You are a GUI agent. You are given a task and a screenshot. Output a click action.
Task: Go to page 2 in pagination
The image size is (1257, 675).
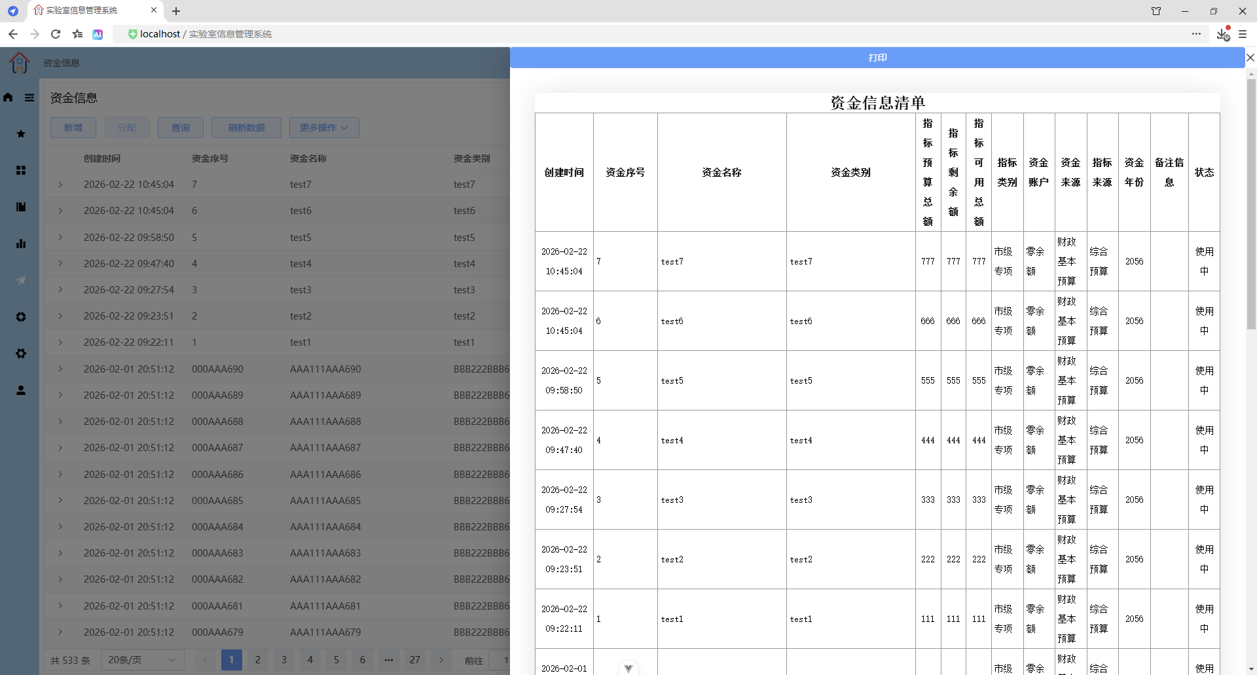(x=258, y=660)
